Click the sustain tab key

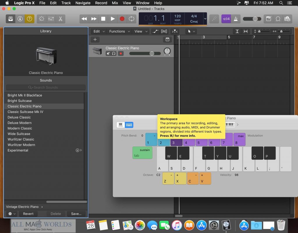(142, 153)
